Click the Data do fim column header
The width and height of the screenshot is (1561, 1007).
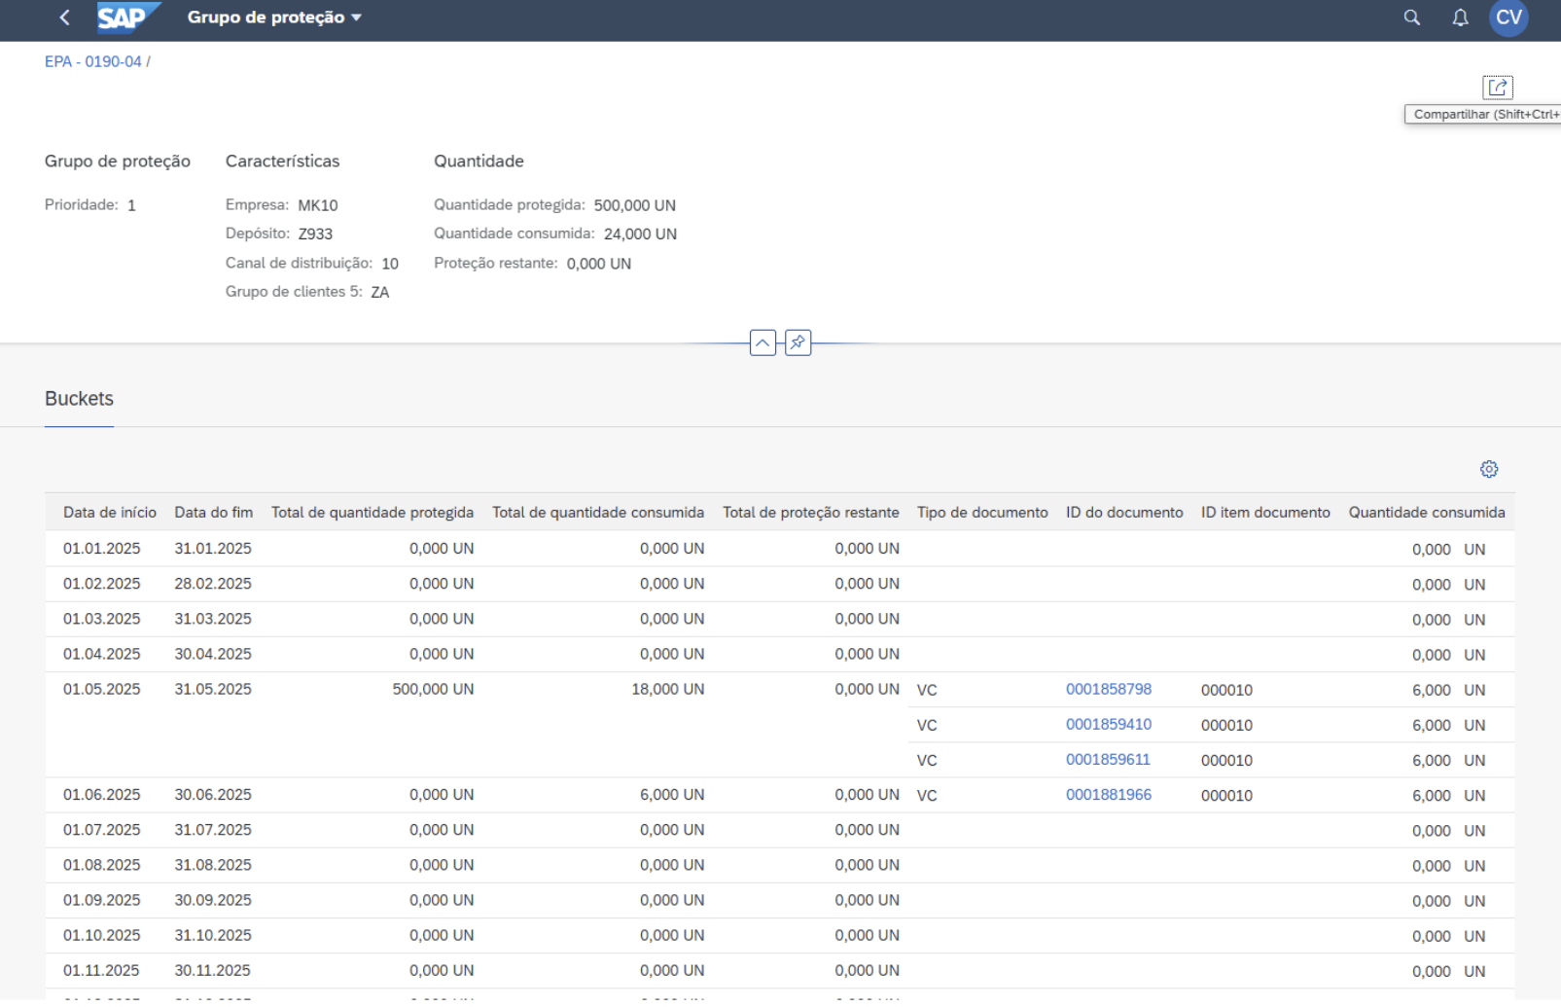coord(213,512)
